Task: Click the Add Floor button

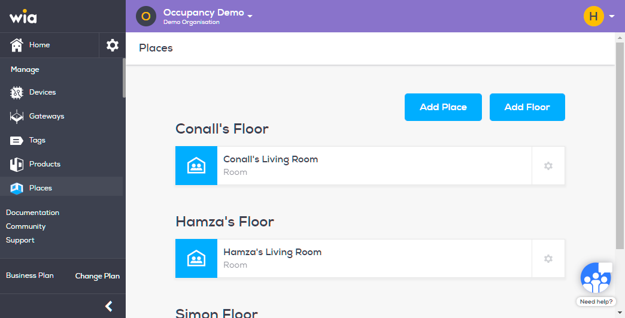Action: coord(527,107)
